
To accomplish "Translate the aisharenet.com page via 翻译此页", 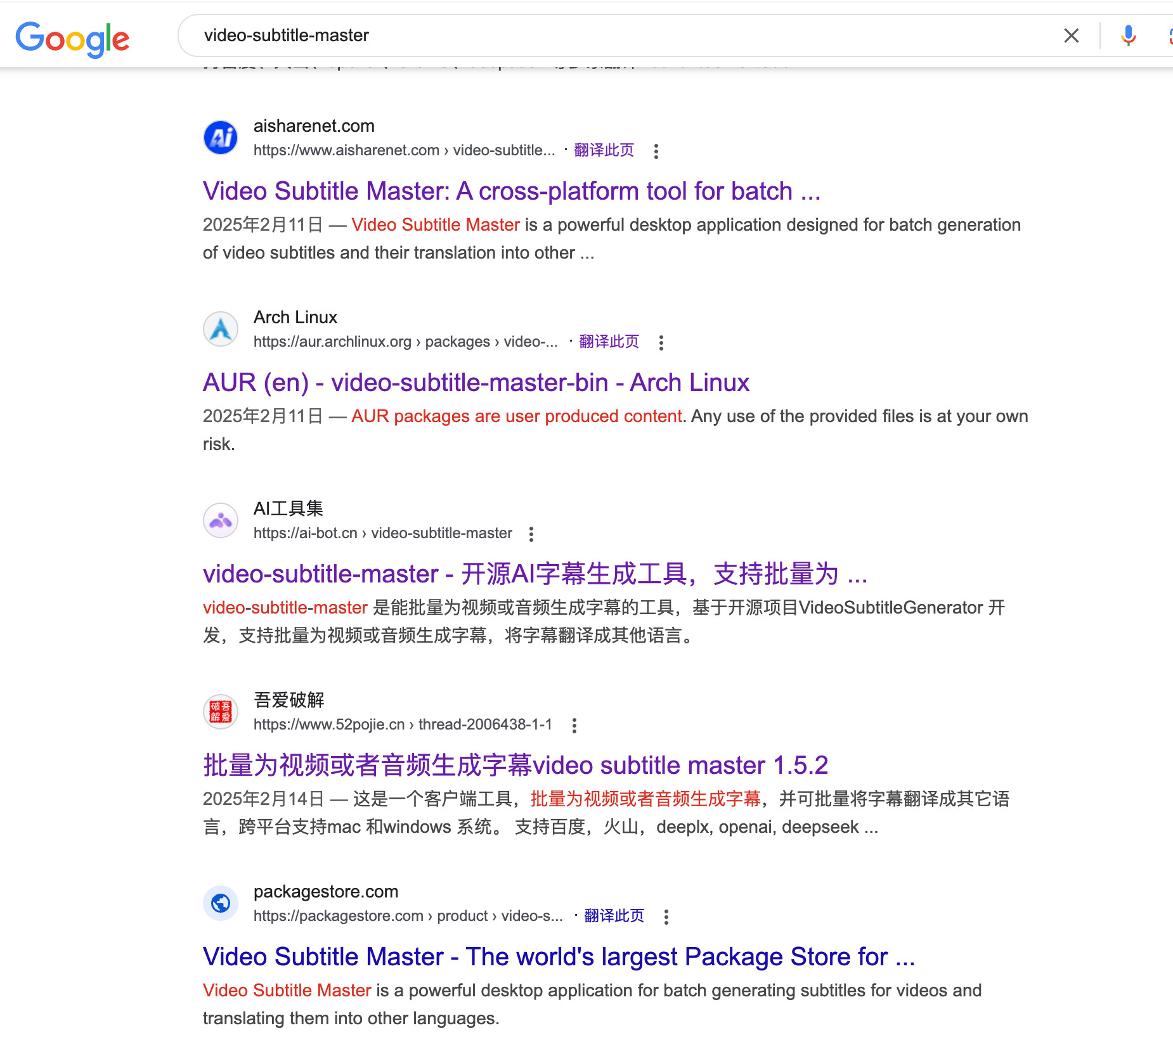I will point(604,150).
